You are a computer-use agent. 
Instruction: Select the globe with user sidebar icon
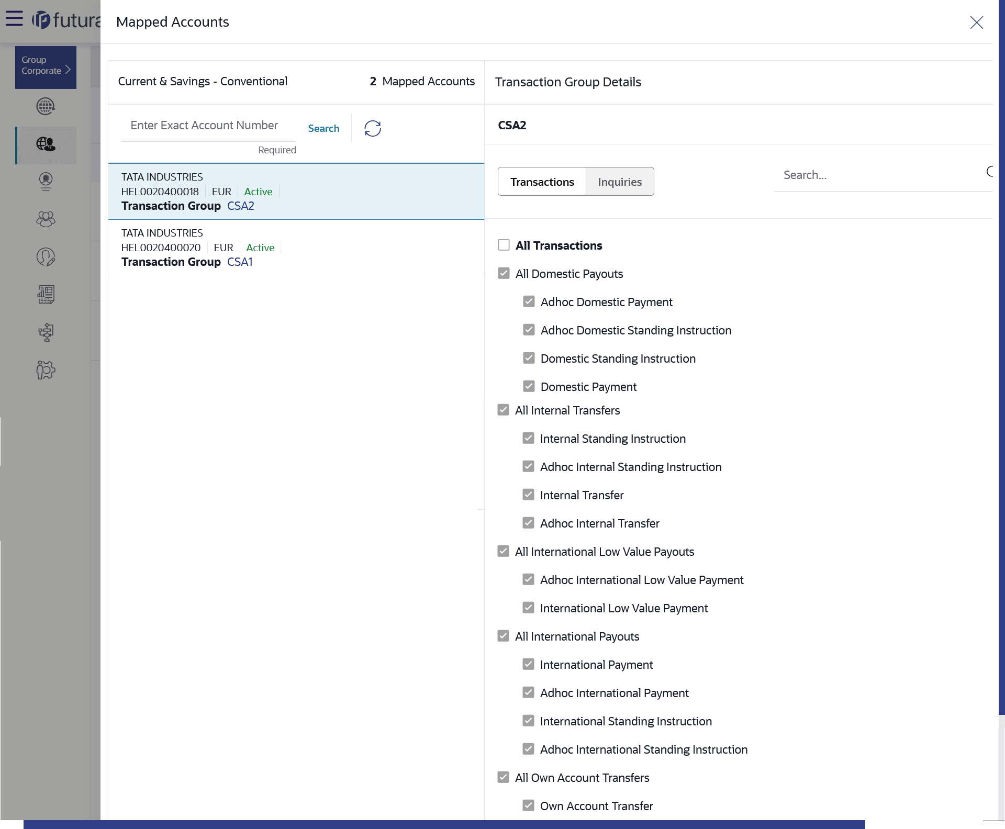[46, 144]
